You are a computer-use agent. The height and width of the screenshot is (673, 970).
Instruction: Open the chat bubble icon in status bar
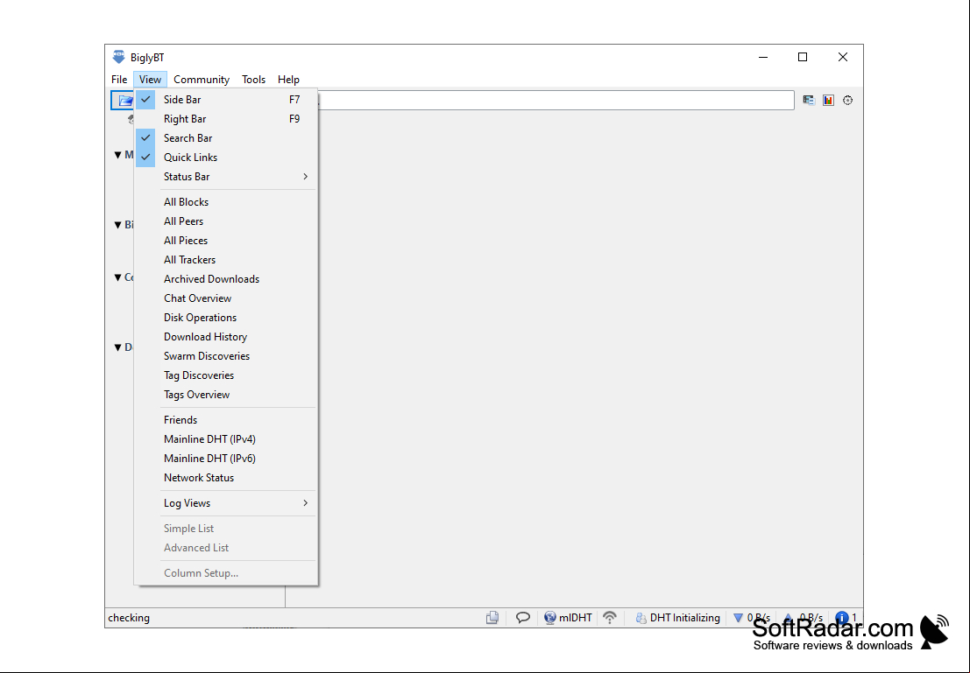[x=523, y=617]
